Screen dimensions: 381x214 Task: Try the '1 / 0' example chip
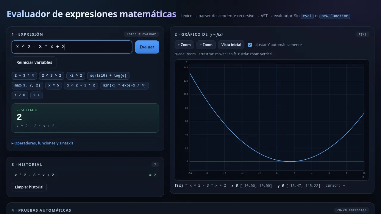tap(20, 95)
